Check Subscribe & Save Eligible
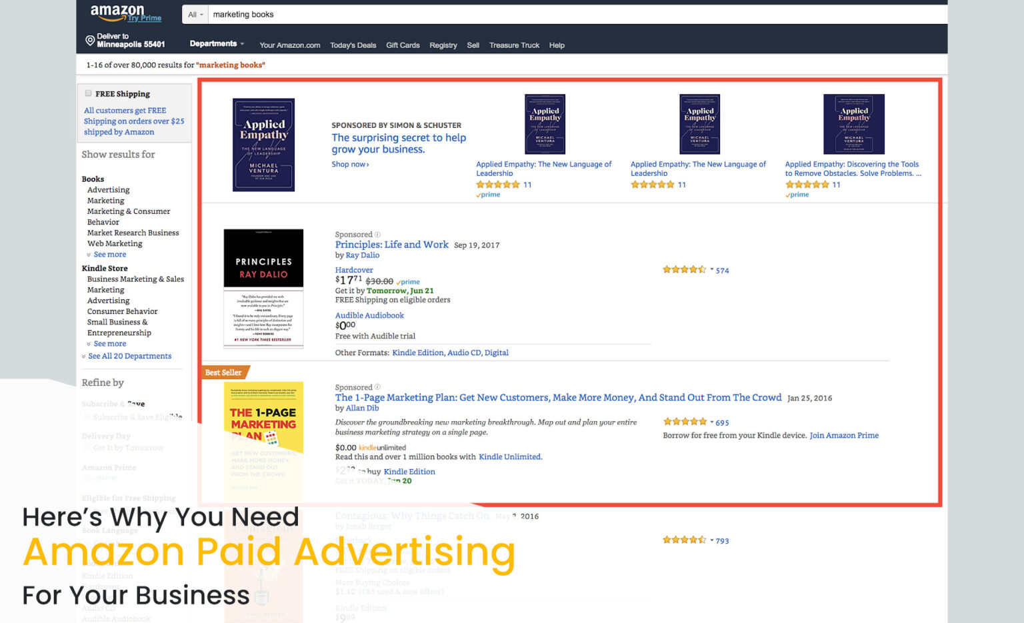The height and width of the screenshot is (623, 1024). coord(87,416)
